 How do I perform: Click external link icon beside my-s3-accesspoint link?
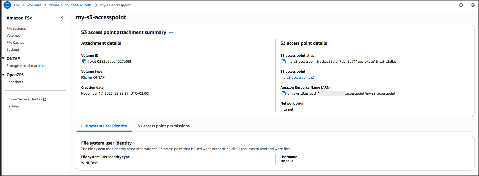click(x=313, y=77)
